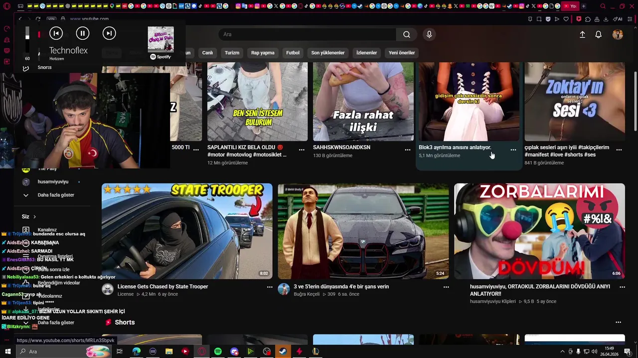Reload the page with the browser refresh icon
This screenshot has width=638, height=358.
pyautogui.click(x=38, y=19)
